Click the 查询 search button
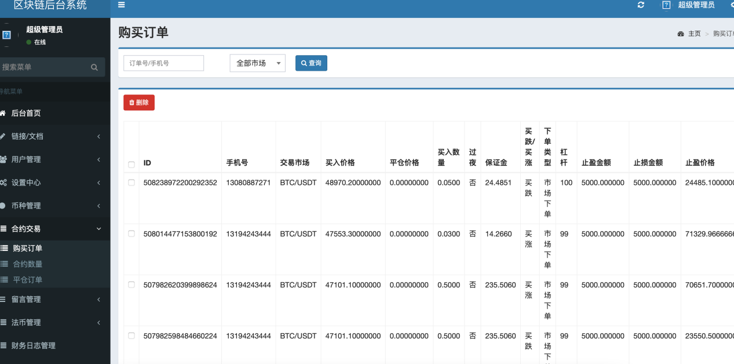 tap(311, 63)
